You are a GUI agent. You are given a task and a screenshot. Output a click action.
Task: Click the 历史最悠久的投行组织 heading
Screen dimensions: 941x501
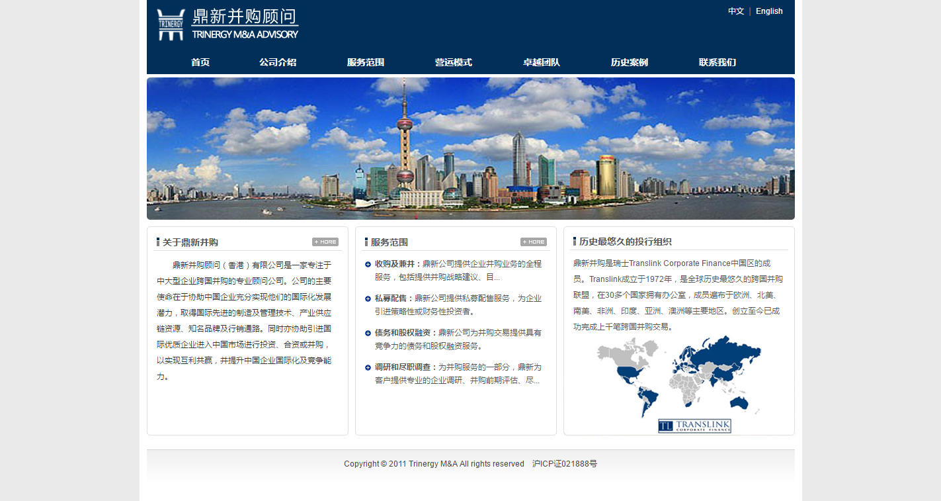626,242
